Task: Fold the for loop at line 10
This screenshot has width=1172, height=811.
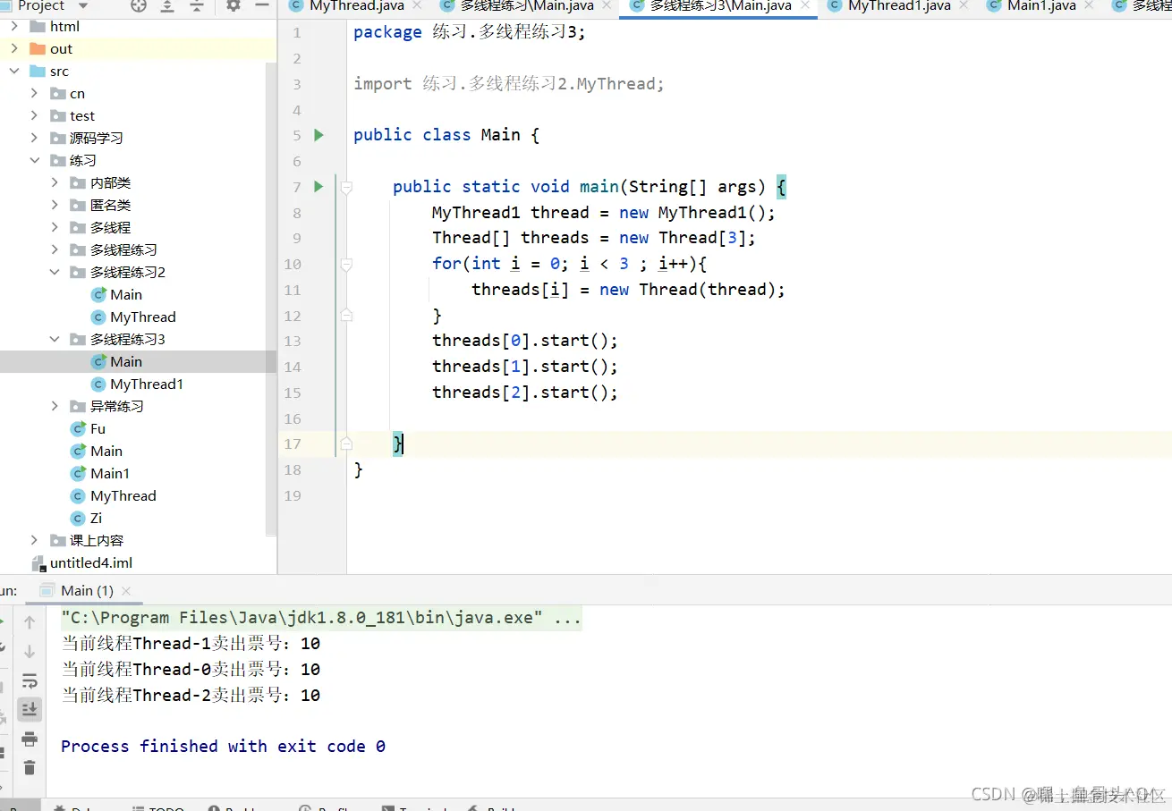Action: point(346,264)
